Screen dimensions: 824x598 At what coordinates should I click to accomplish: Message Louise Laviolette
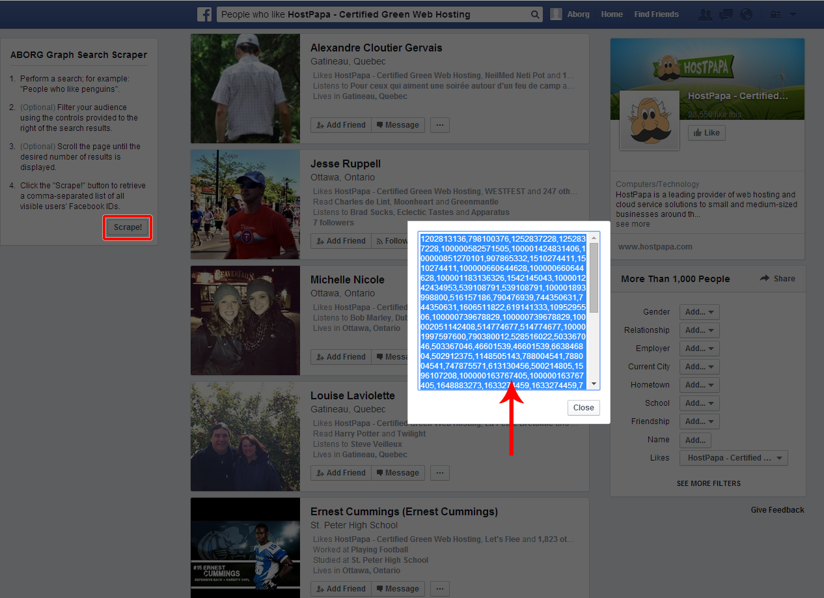(x=398, y=473)
